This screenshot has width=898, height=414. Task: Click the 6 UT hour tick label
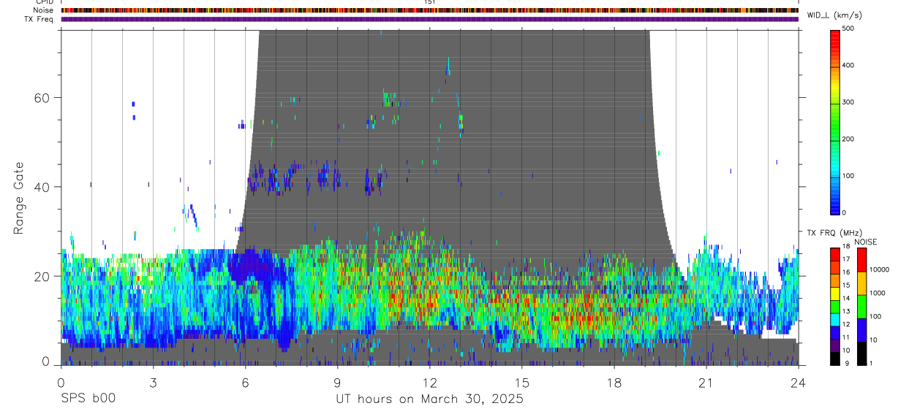pos(245,382)
